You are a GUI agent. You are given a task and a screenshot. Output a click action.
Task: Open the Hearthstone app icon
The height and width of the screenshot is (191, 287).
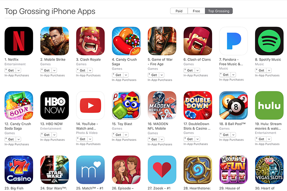[x=198, y=169]
